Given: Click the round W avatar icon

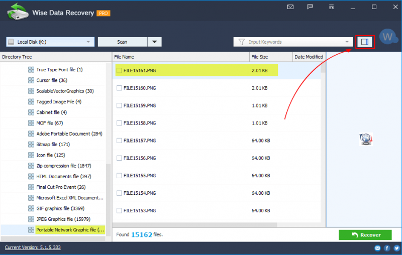Looking at the screenshot, I should tap(387, 37).
